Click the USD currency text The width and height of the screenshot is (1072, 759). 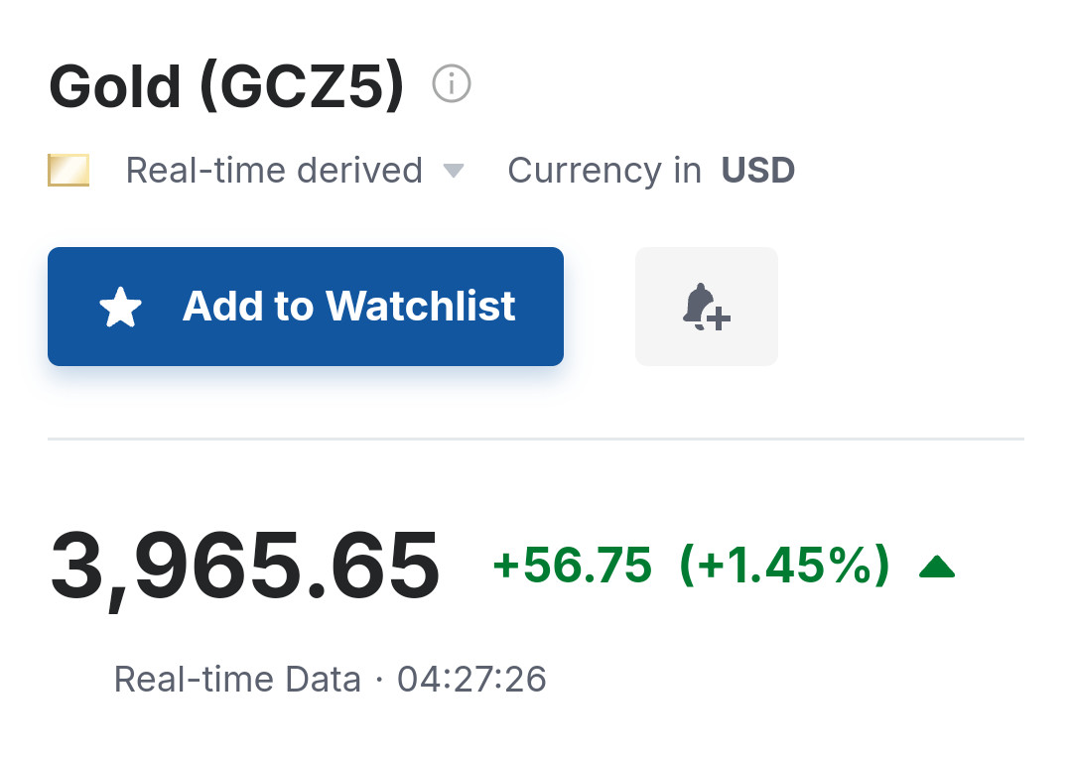pyautogui.click(x=758, y=171)
